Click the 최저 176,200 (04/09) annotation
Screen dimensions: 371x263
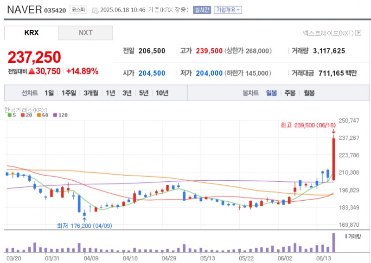point(84,226)
